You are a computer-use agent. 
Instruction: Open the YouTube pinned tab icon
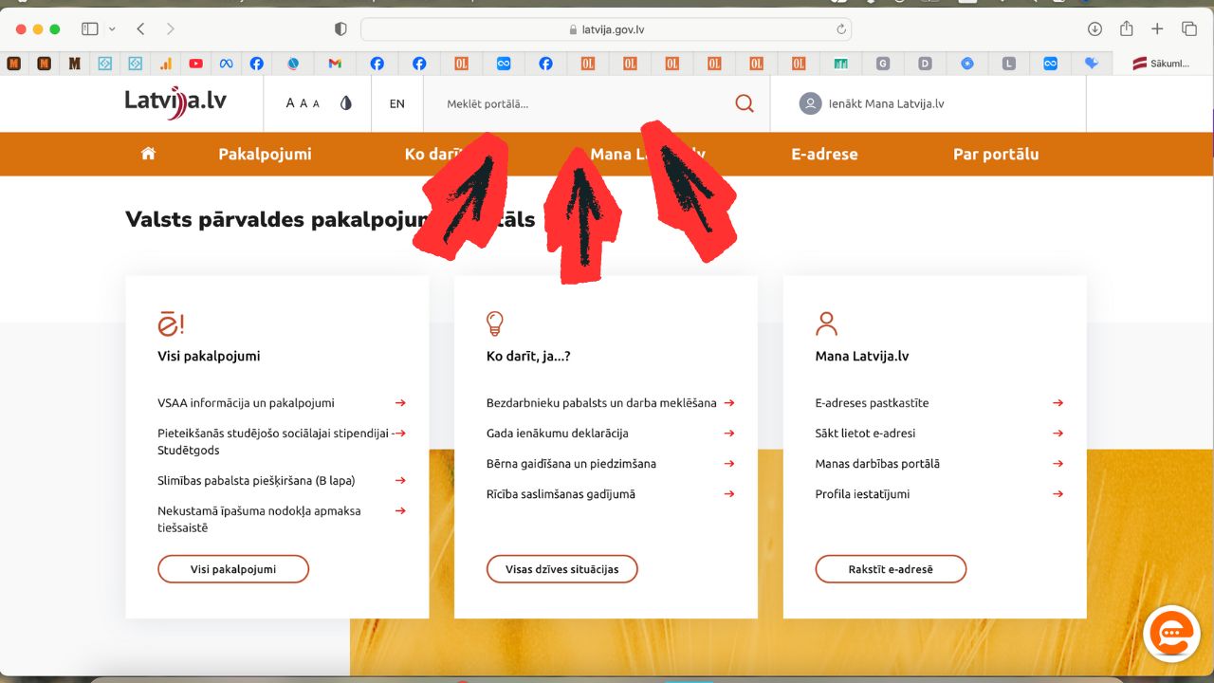[x=195, y=64]
